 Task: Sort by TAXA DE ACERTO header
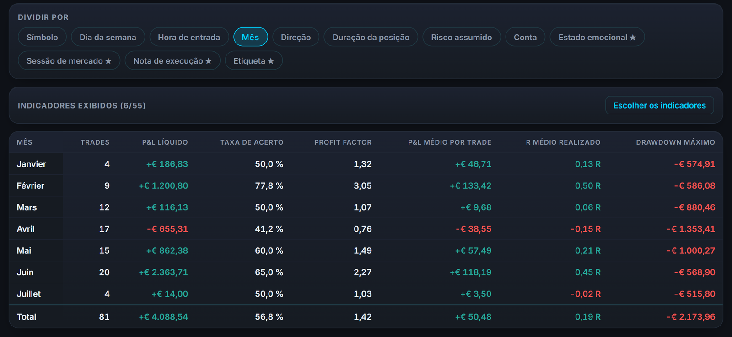(x=252, y=142)
